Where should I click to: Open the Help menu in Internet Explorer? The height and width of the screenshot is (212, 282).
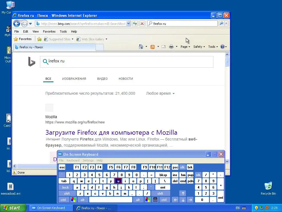[74, 31]
